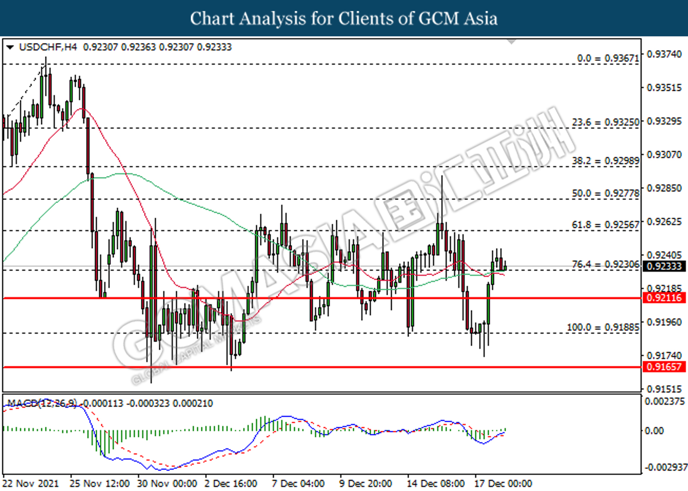The height and width of the screenshot is (491, 688).
Task: Open the chart dropdown arrow beside USDCHF,H4
Action: 10,47
